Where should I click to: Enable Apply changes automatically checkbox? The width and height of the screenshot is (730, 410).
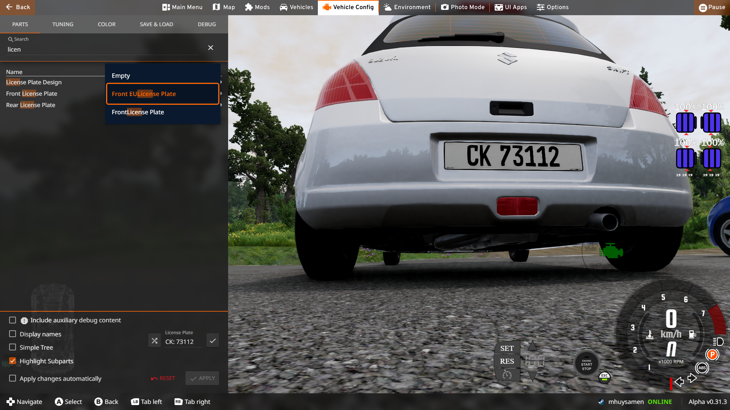[13, 378]
